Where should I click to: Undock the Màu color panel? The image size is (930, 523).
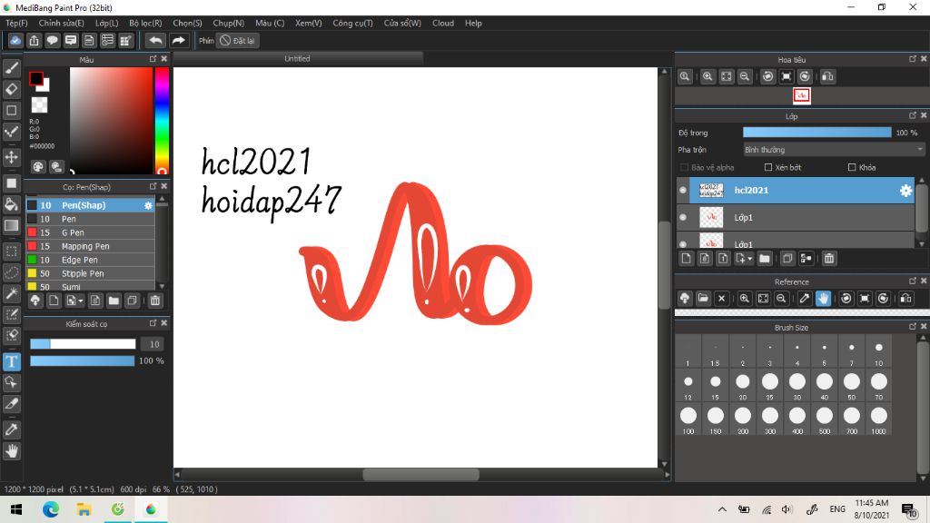[153, 59]
